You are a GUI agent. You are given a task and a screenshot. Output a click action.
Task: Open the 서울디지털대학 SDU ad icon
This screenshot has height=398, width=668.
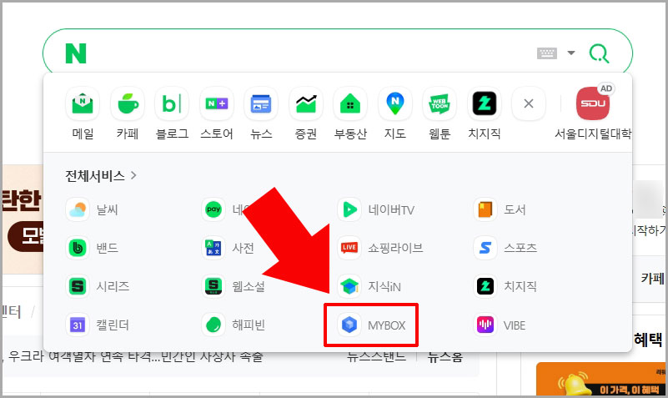[593, 103]
